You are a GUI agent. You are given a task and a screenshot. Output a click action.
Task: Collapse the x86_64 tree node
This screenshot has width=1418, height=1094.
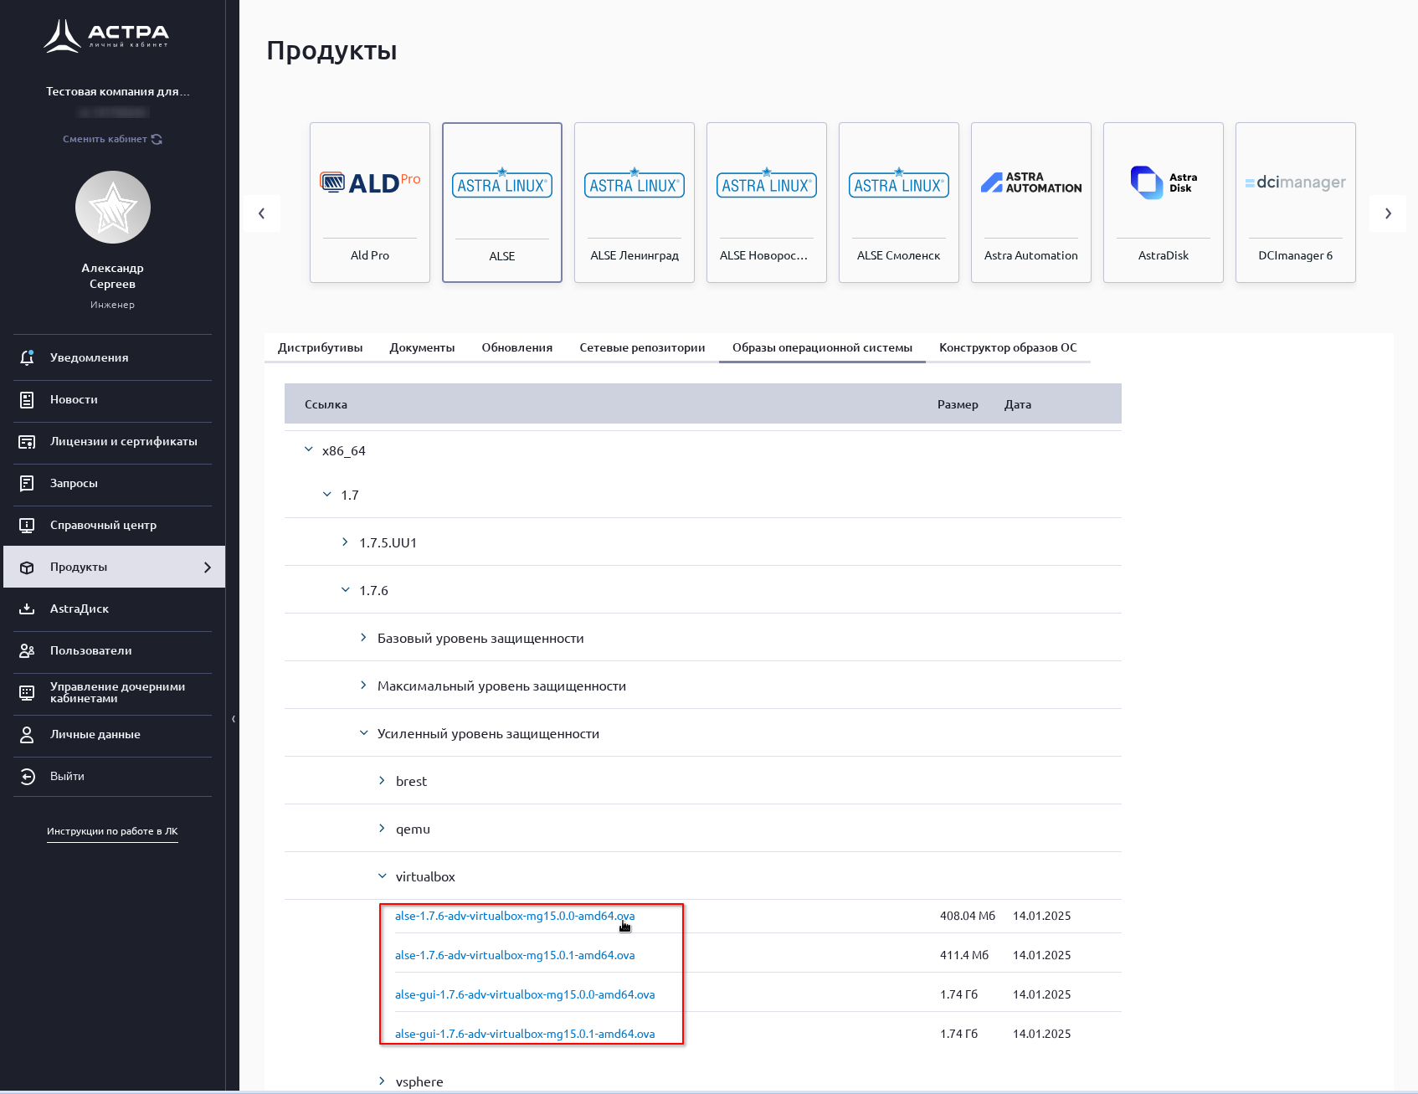pyautogui.click(x=308, y=450)
